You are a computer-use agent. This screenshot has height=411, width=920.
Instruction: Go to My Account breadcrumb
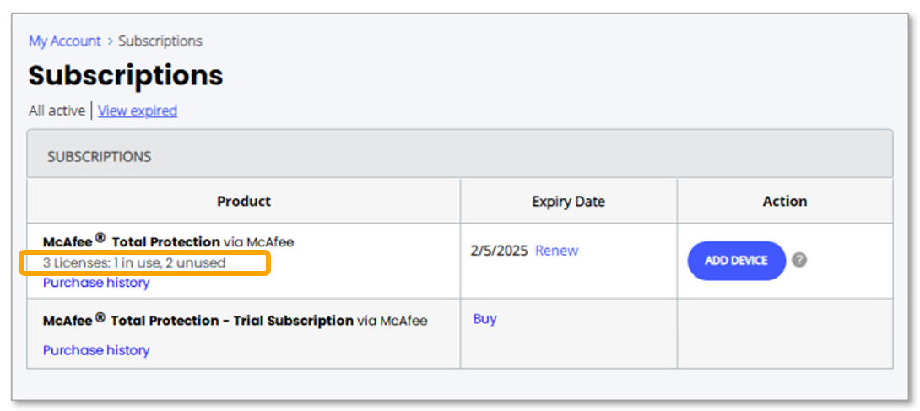tap(64, 41)
